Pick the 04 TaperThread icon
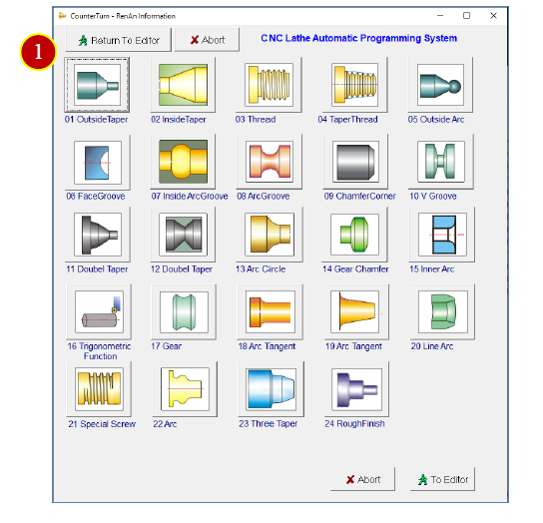 click(355, 85)
